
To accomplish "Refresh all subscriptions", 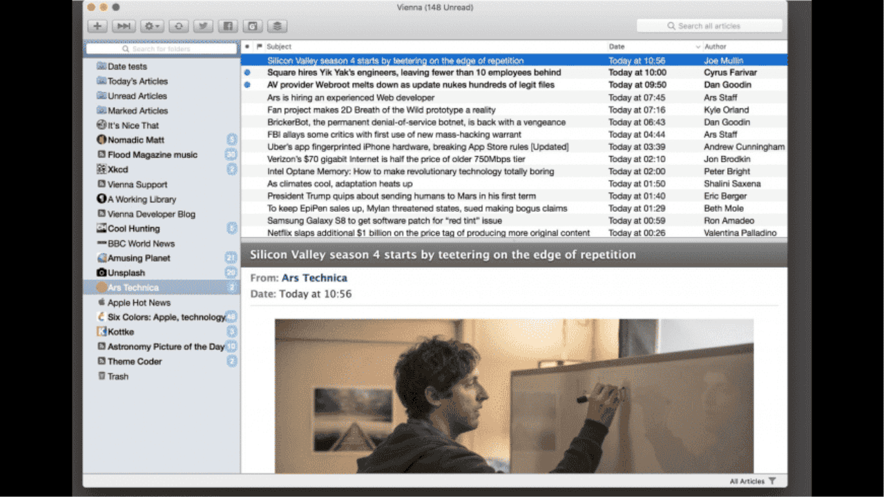I will click(x=178, y=26).
